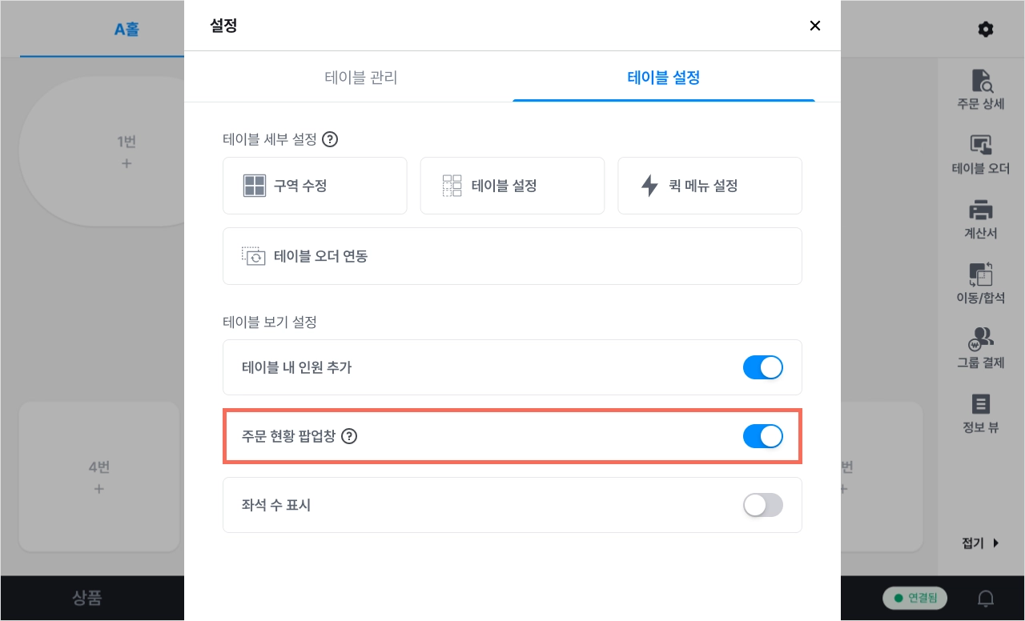This screenshot has width=1025, height=621.
Task: Click help icon beside 주문 현황 팝업창
Action: pos(349,436)
